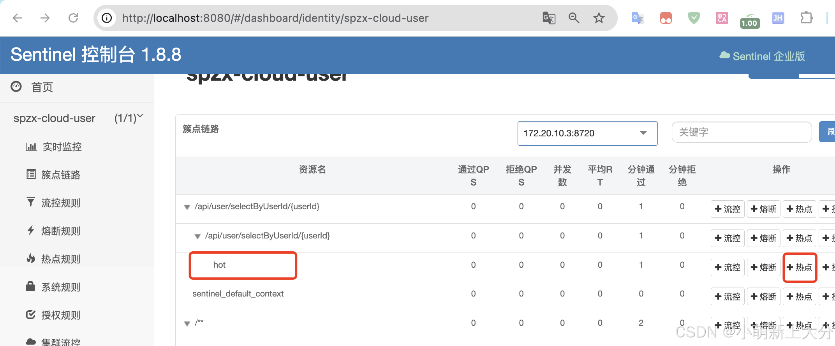Click the 分钟通过 column header
835x346 pixels.
pos(641,176)
